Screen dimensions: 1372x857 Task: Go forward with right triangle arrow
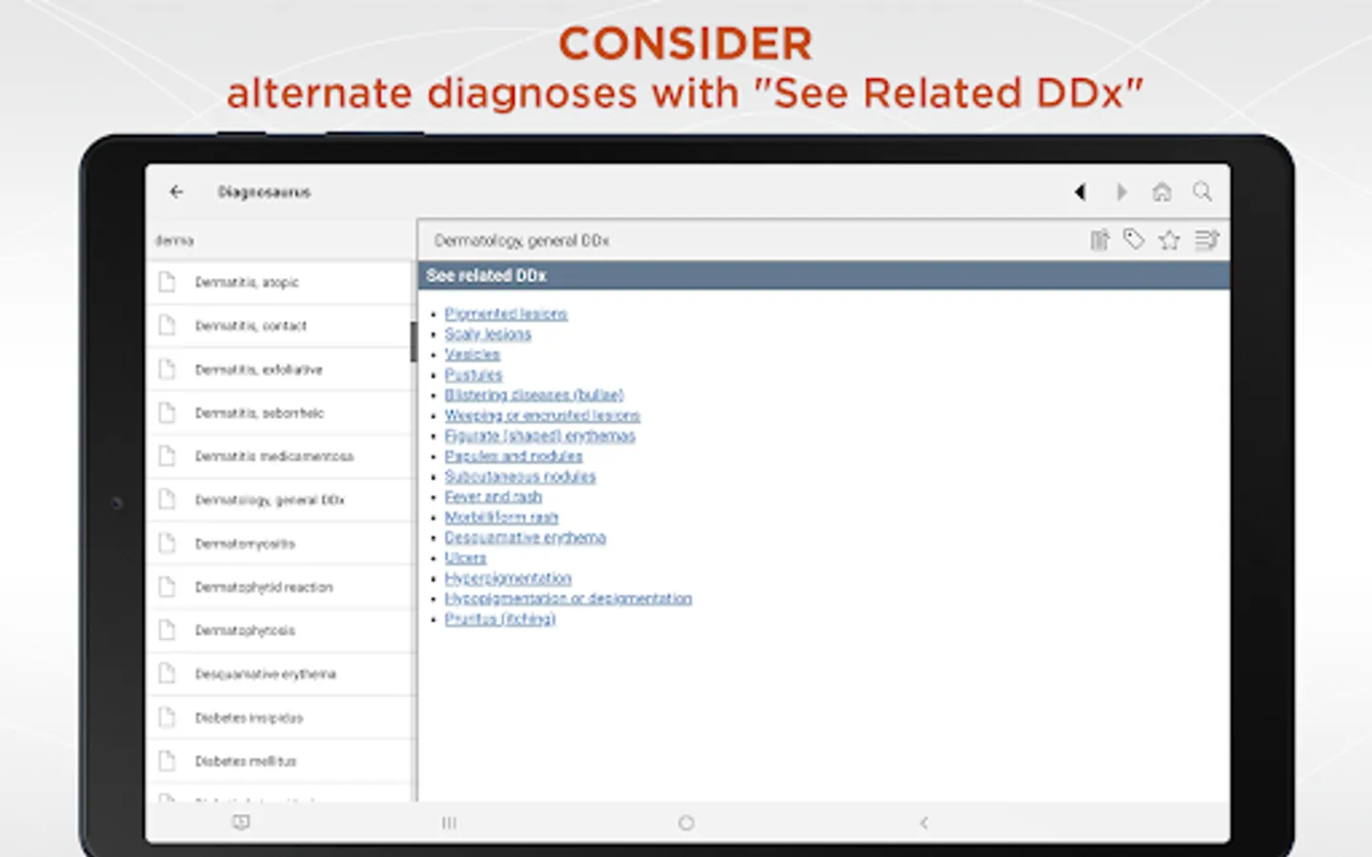point(1121,192)
